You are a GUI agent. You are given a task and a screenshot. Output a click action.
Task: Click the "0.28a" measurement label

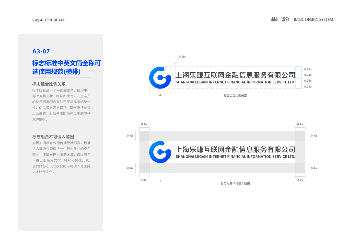click(x=308, y=75)
